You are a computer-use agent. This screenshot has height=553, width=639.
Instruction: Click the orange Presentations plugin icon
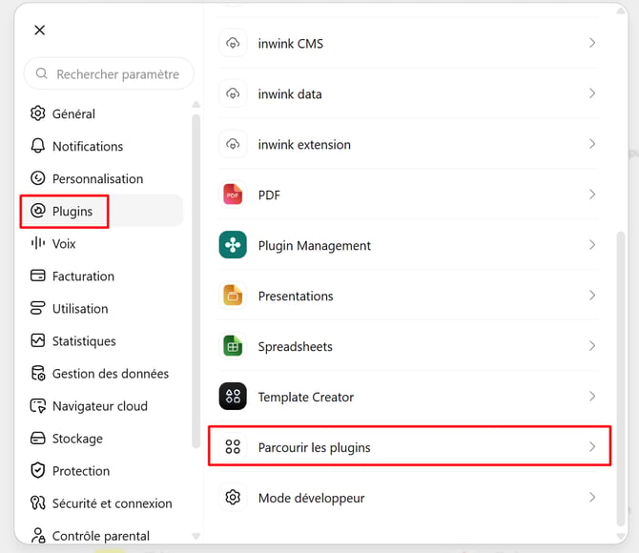(233, 296)
